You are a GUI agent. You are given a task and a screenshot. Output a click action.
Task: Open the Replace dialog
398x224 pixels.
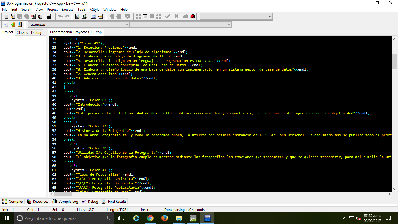84,16
